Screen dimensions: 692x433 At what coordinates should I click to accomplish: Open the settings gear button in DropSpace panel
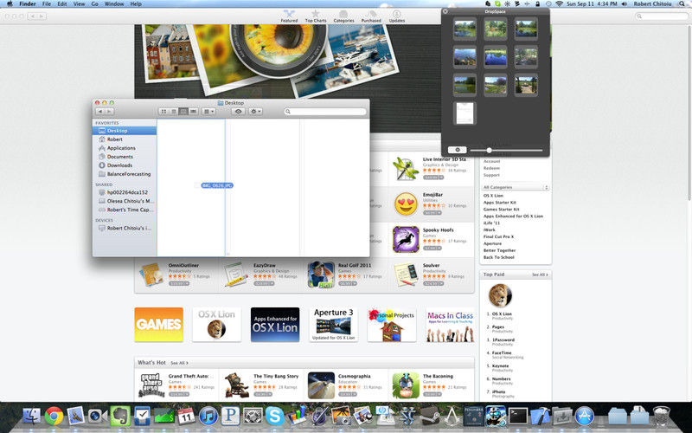pos(458,150)
